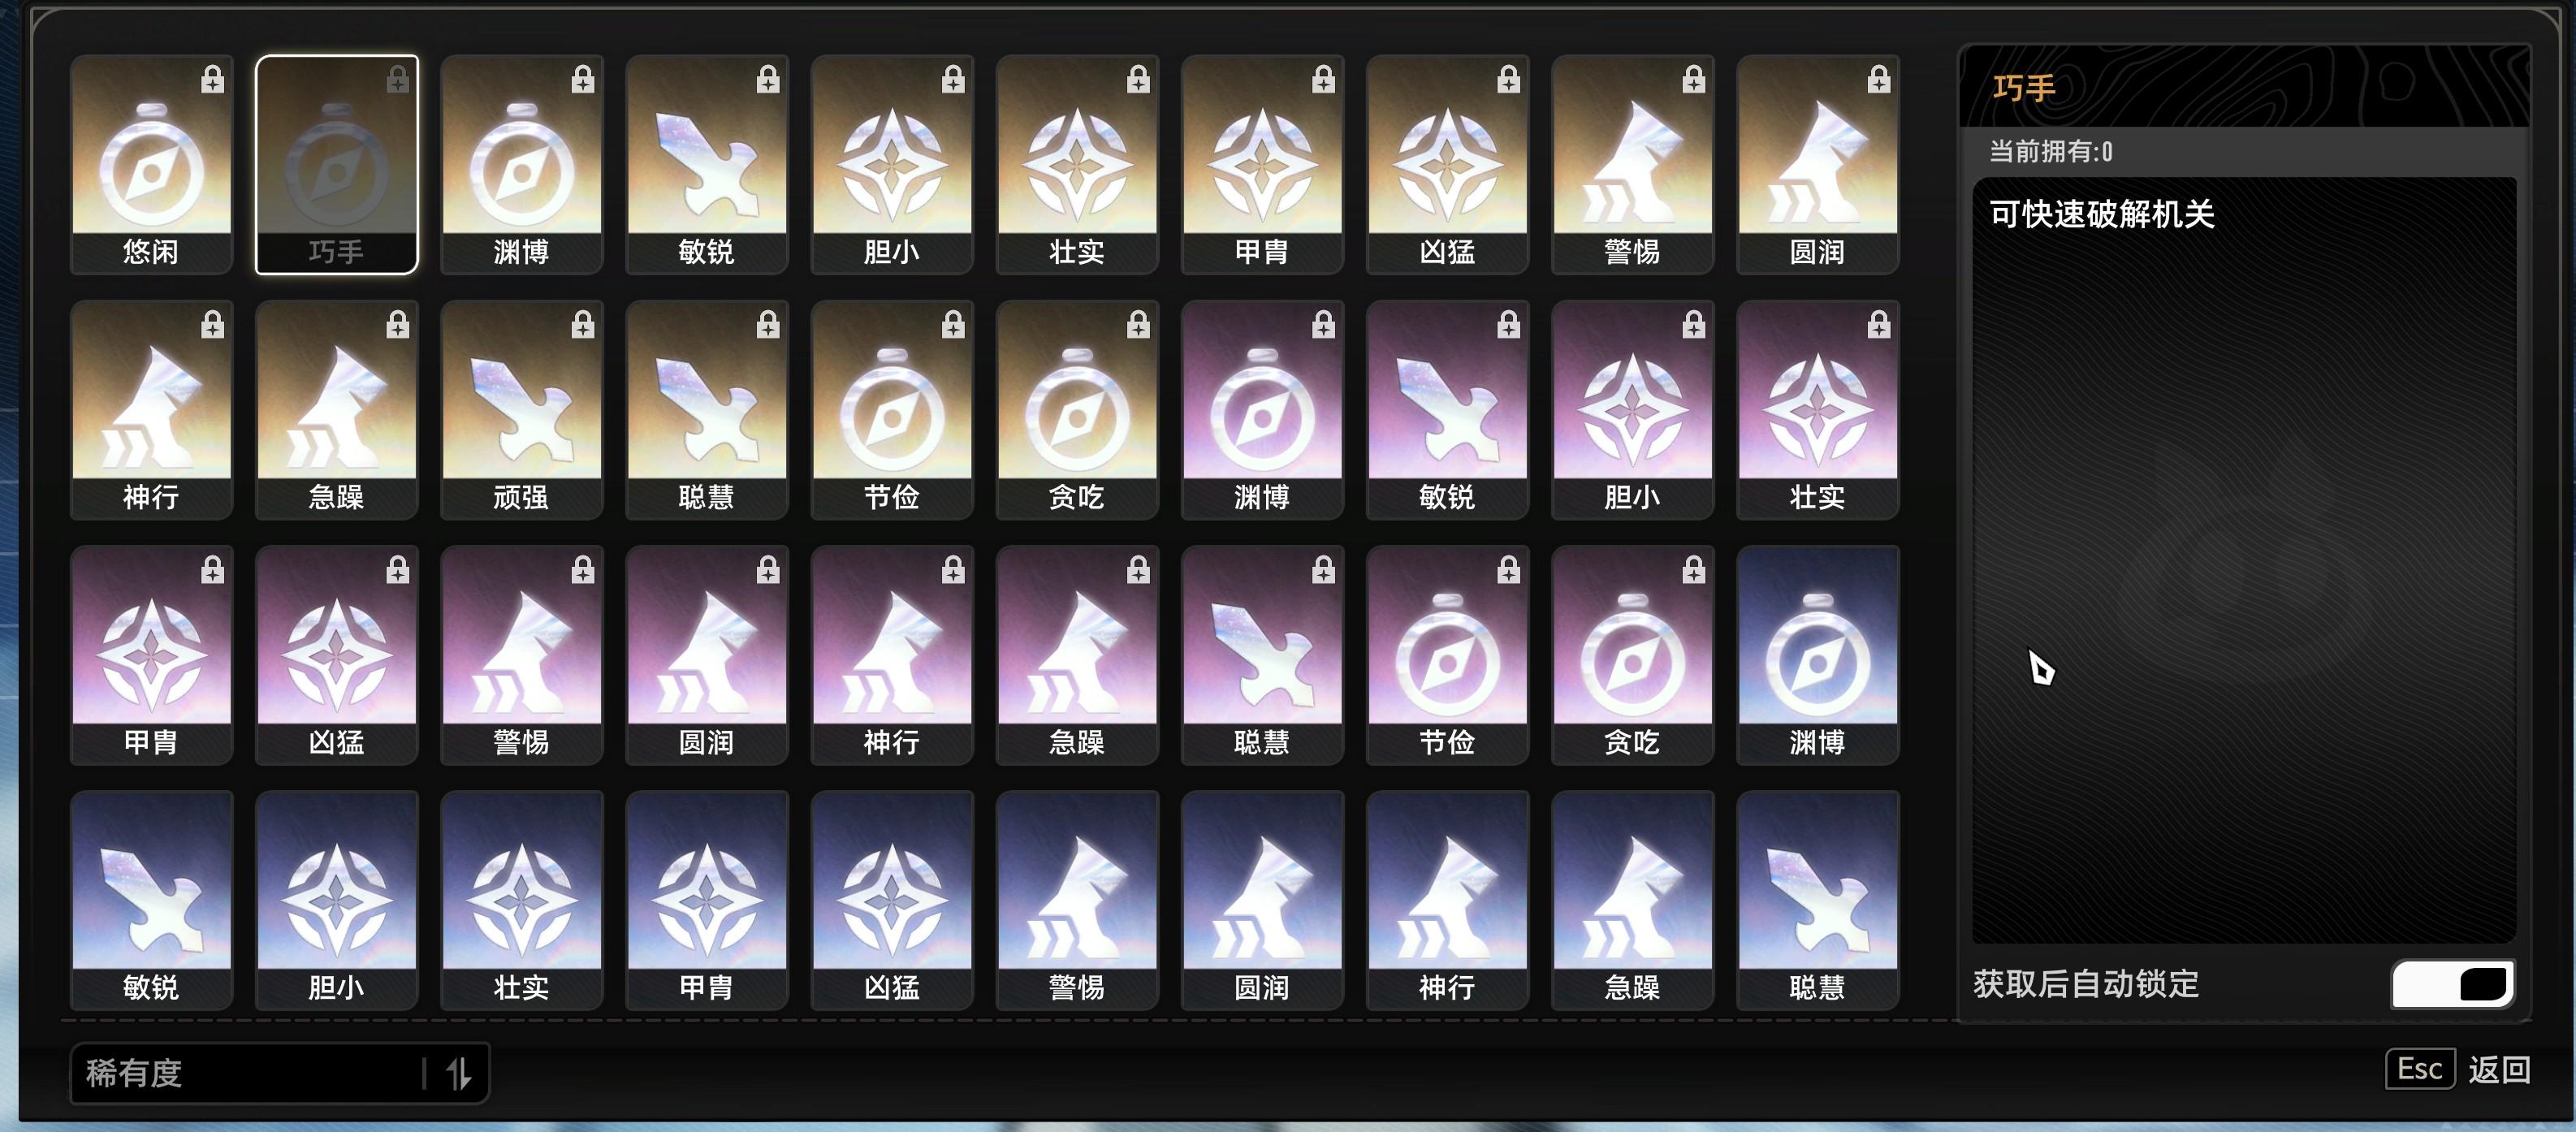Click the sort order arrows beside 稀有度

(x=459, y=1074)
